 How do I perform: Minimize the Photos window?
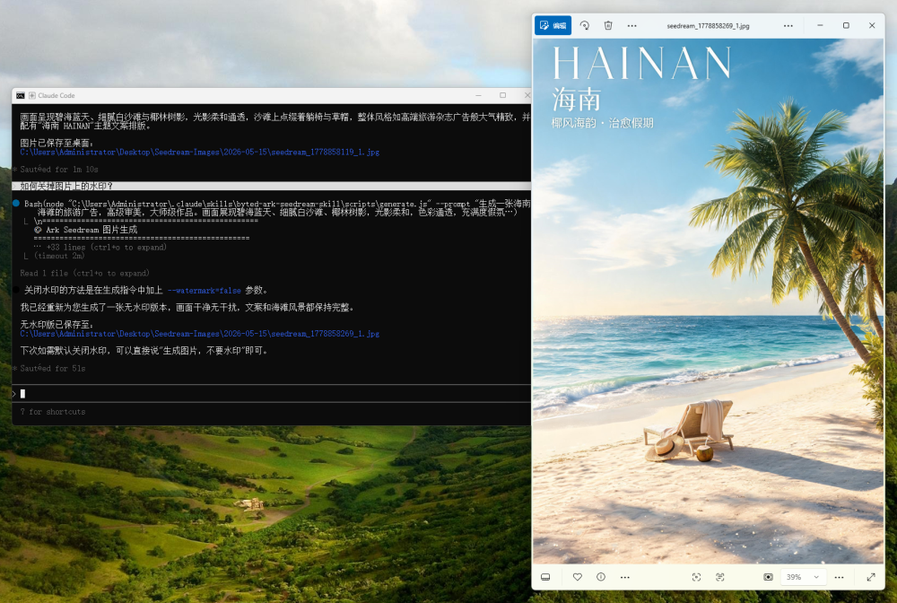[820, 25]
